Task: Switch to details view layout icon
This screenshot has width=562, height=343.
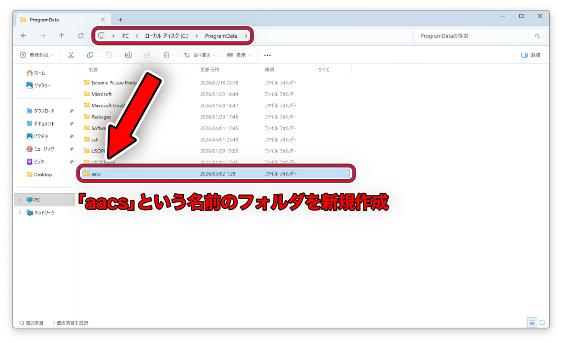Action: [532, 323]
